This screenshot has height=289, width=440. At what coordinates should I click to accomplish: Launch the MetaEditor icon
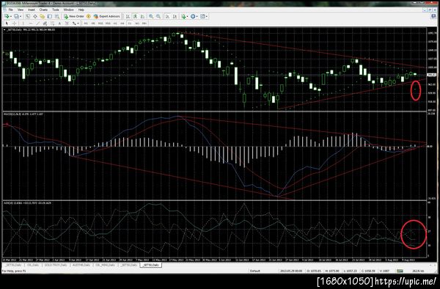[x=89, y=16]
